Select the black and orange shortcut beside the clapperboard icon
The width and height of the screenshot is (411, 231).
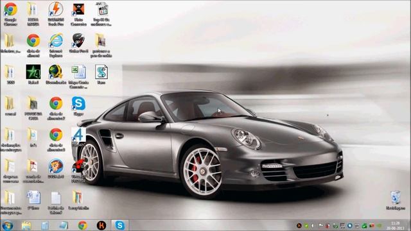[78, 10]
